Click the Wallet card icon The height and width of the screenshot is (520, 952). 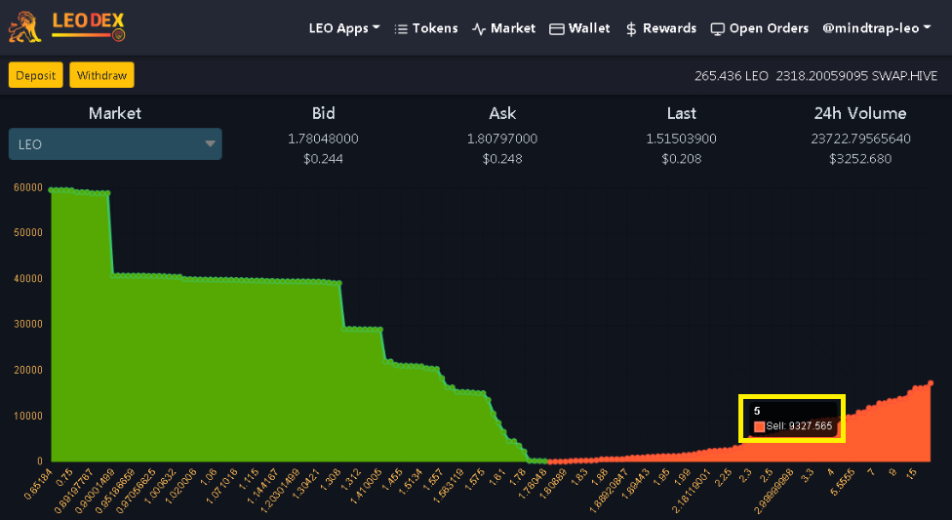point(557,29)
